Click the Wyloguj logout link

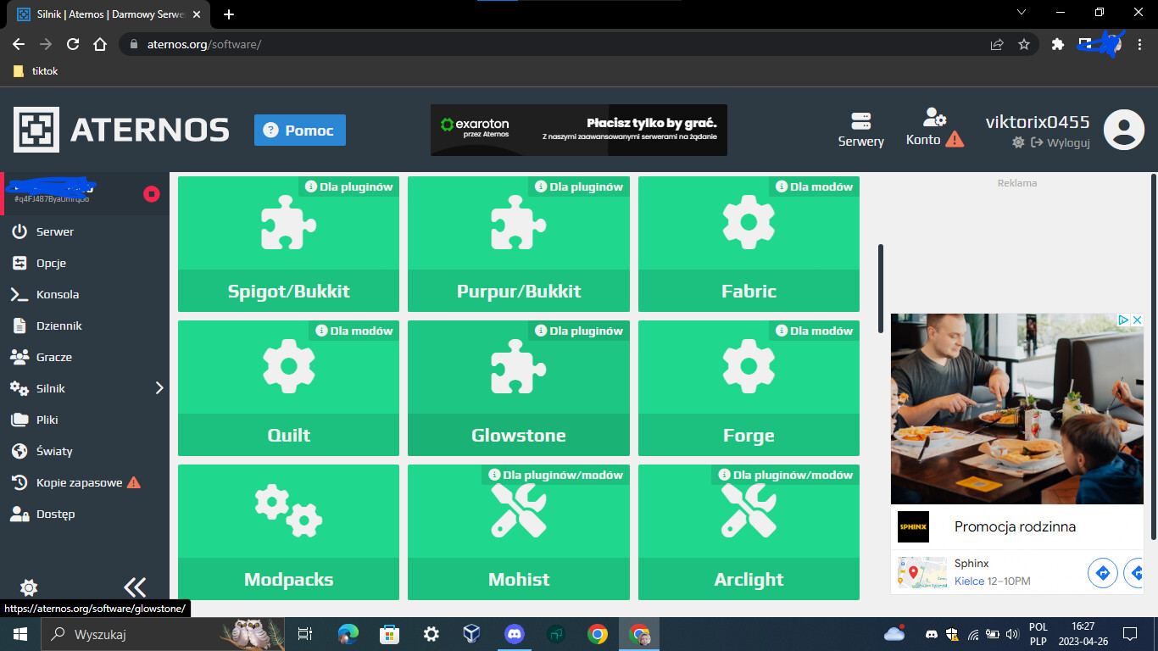1060,142
